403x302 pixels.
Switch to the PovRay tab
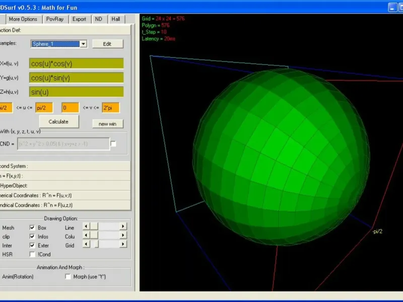coord(54,19)
